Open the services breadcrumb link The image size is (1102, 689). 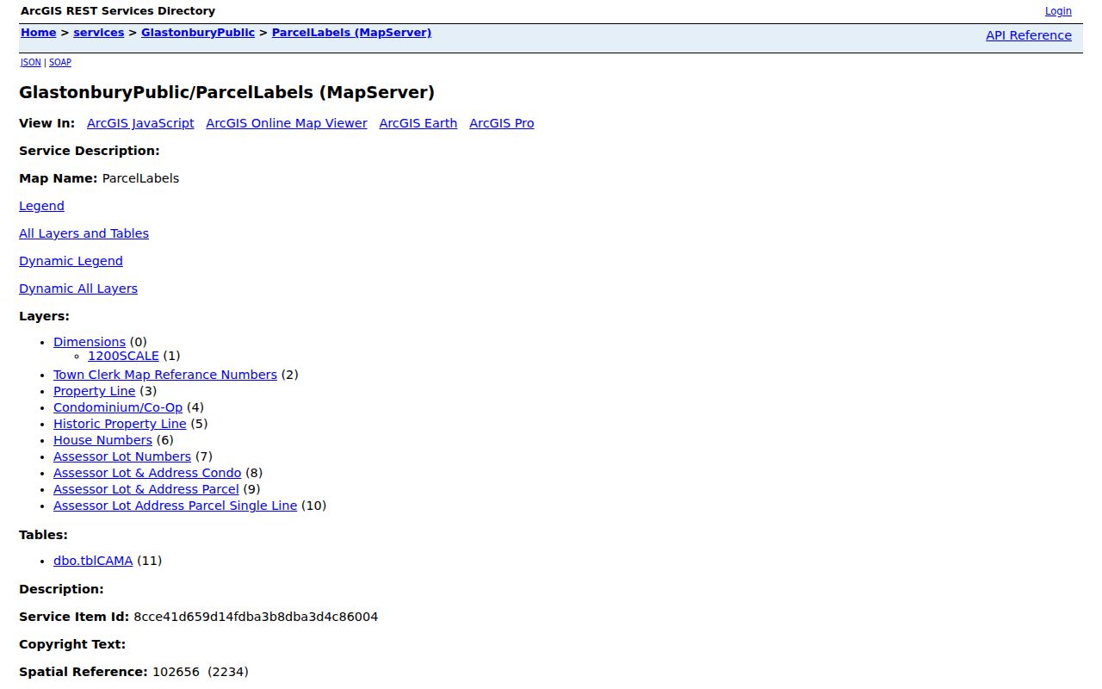(x=99, y=33)
